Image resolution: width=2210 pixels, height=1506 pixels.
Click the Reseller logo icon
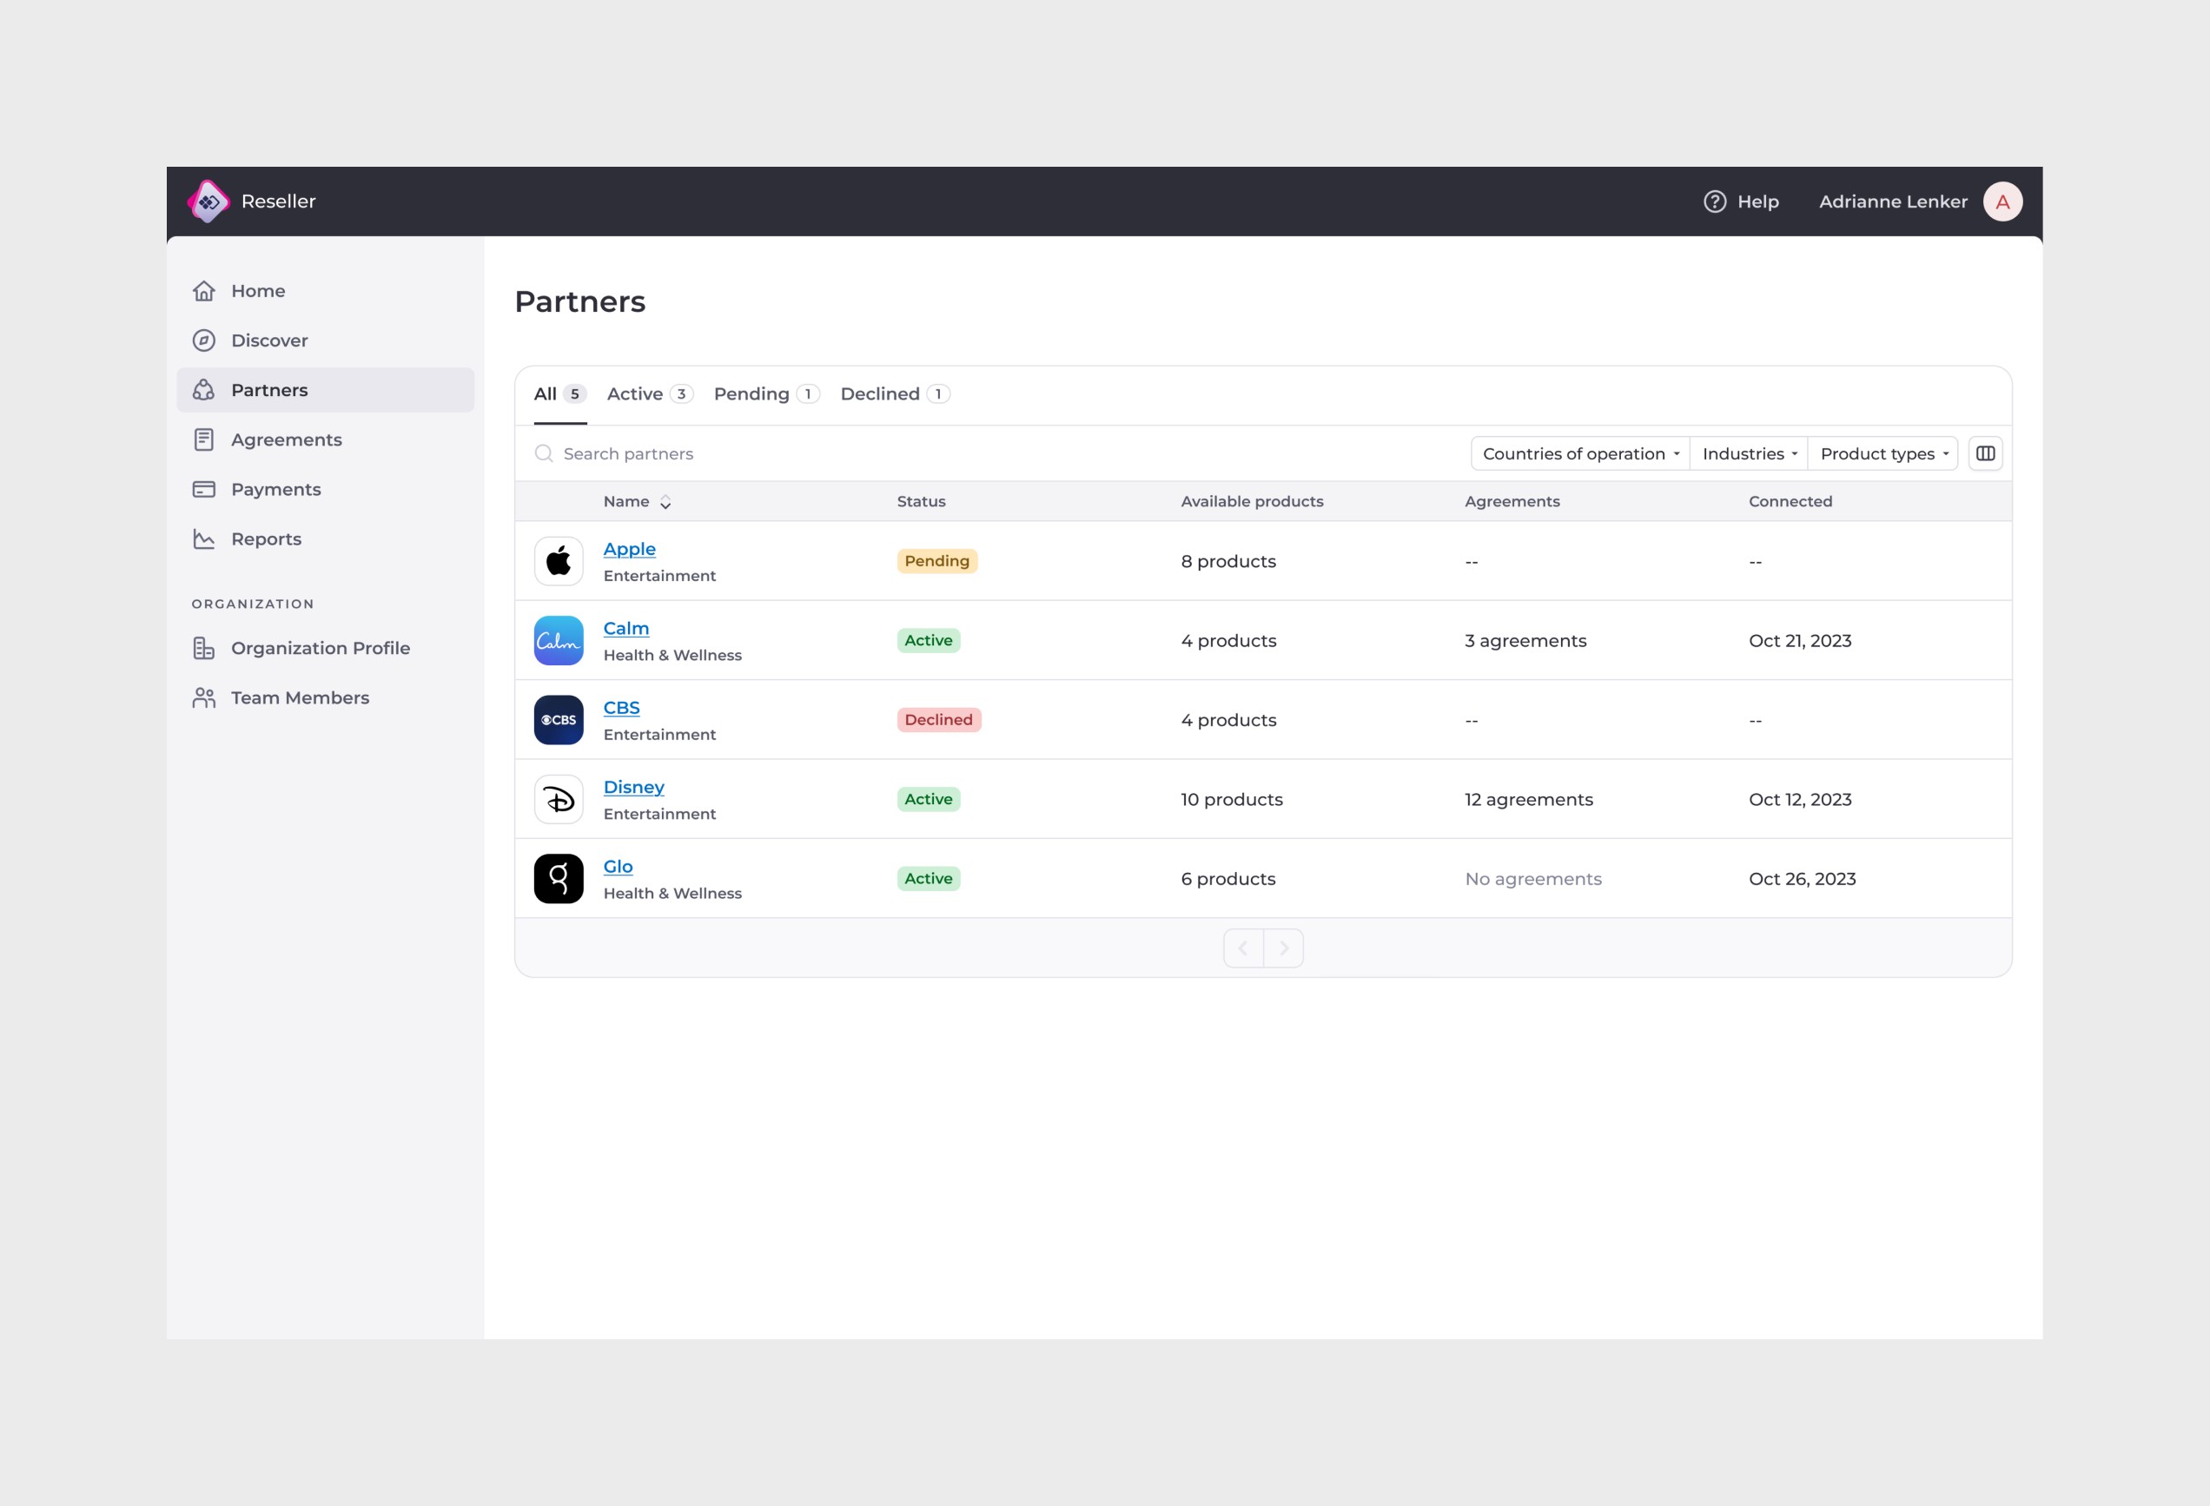tap(208, 201)
